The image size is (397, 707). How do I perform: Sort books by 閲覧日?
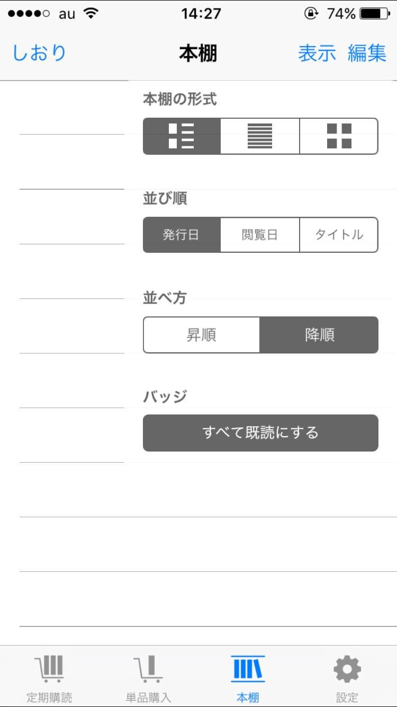pyautogui.click(x=260, y=235)
